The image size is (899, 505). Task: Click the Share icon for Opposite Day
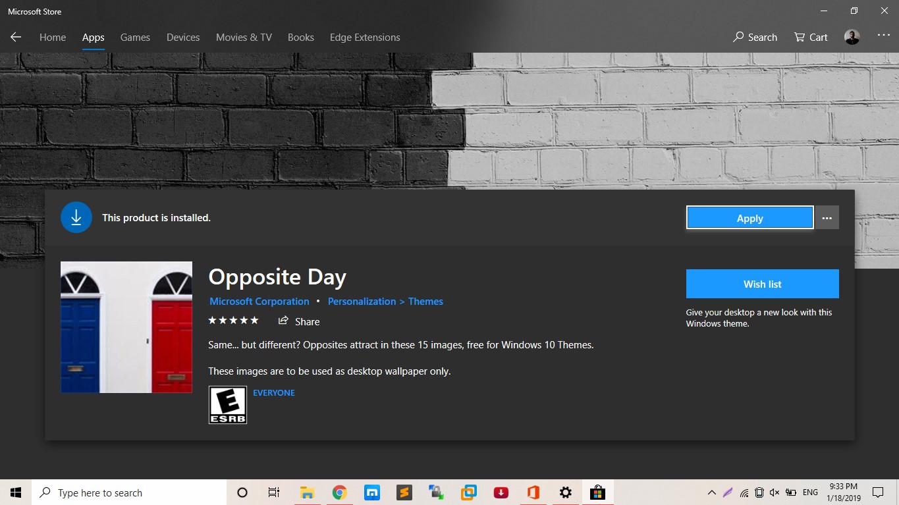(286, 321)
